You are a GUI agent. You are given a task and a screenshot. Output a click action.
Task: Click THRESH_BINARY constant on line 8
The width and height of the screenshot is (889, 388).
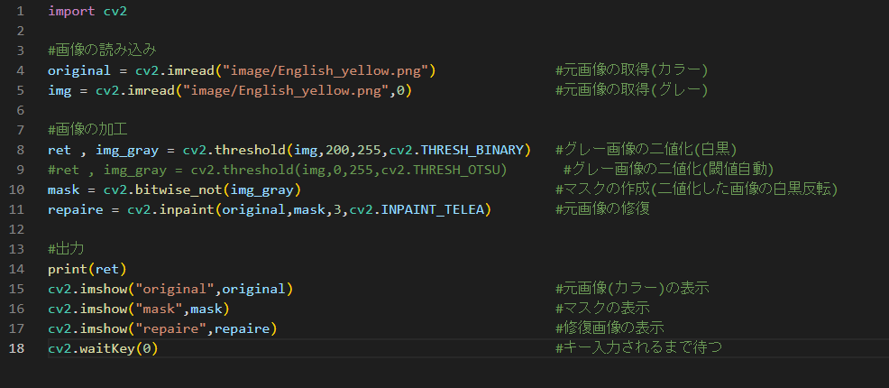pos(476,150)
